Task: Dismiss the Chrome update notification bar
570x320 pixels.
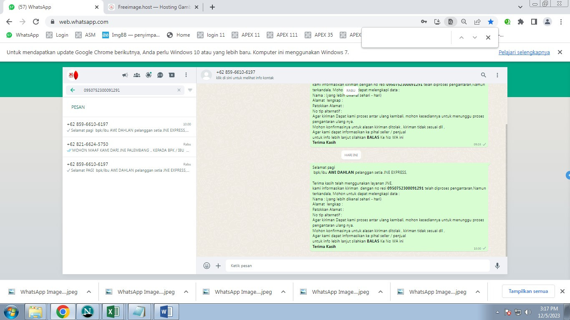Action: (560, 52)
